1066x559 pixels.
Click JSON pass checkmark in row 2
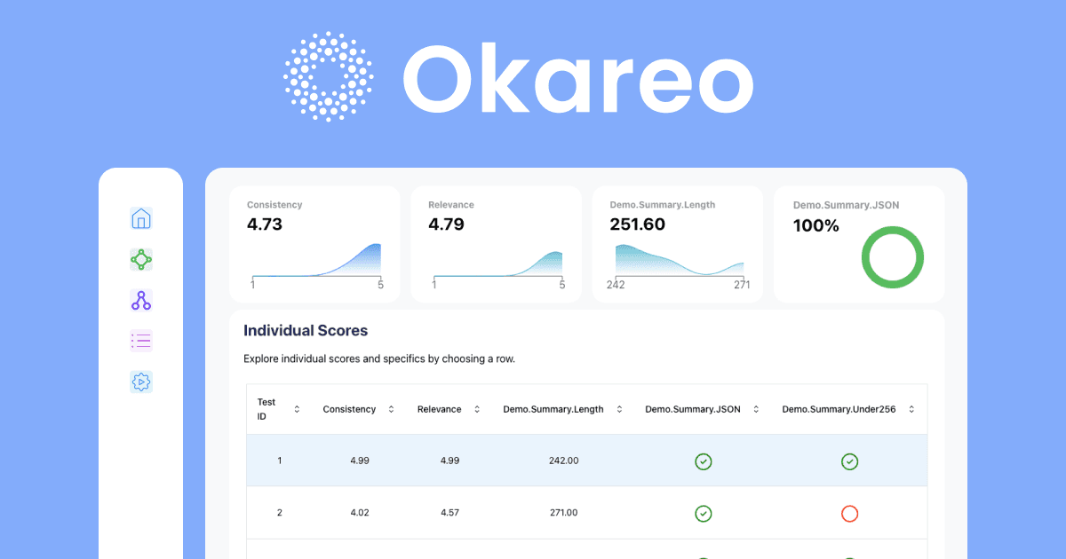[x=703, y=513]
